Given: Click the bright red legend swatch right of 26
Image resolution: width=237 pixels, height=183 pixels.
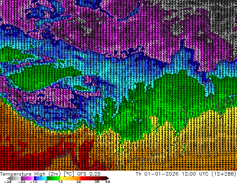Looking at the screenshot, I should 81,178.
